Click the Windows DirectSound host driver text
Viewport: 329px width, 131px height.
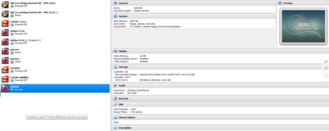point(138,90)
